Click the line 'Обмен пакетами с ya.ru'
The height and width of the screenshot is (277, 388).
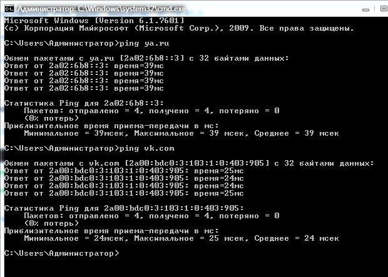[146, 58]
